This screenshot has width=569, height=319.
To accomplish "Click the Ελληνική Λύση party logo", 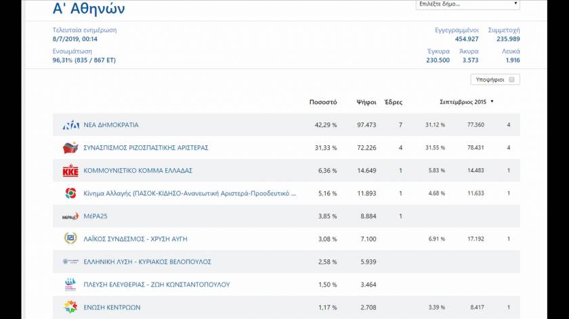I will point(70,262).
